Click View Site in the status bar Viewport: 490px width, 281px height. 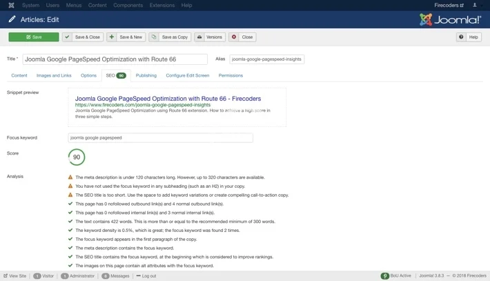(15, 275)
